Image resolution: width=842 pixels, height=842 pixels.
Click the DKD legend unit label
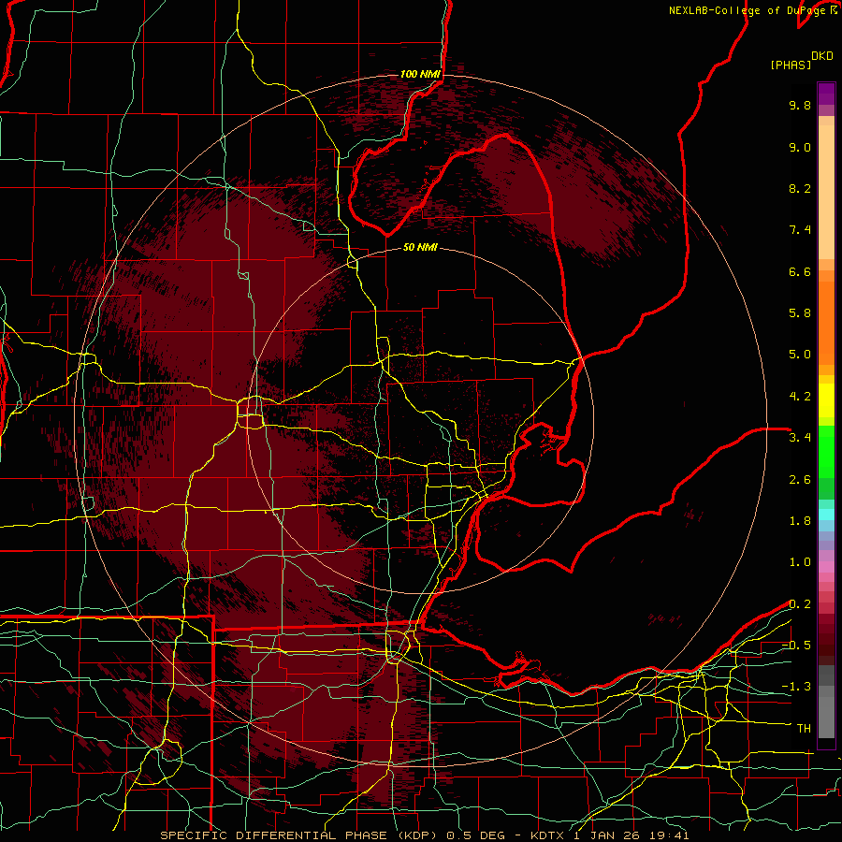pyautogui.click(x=822, y=56)
